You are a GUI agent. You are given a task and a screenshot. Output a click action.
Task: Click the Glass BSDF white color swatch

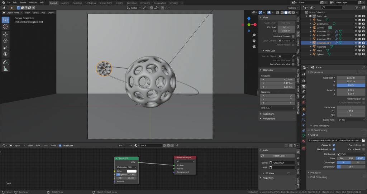coord(132,171)
